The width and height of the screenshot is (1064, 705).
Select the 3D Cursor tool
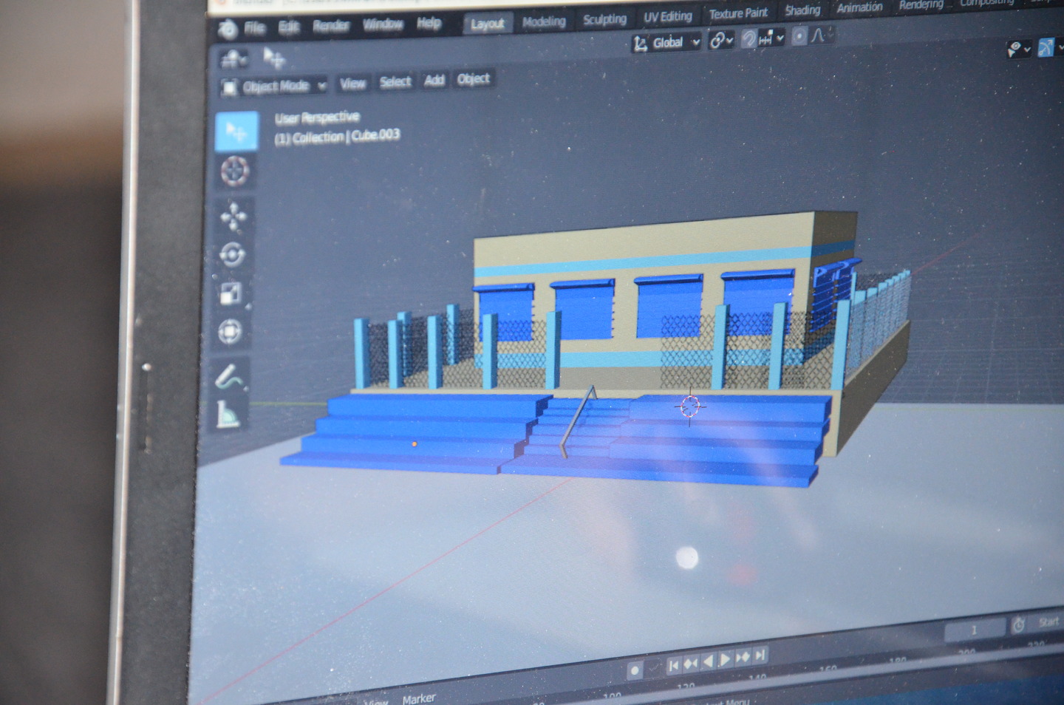click(235, 171)
